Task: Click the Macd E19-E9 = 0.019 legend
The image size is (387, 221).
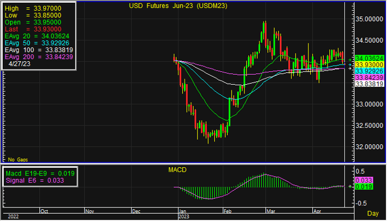Action: 40,173
